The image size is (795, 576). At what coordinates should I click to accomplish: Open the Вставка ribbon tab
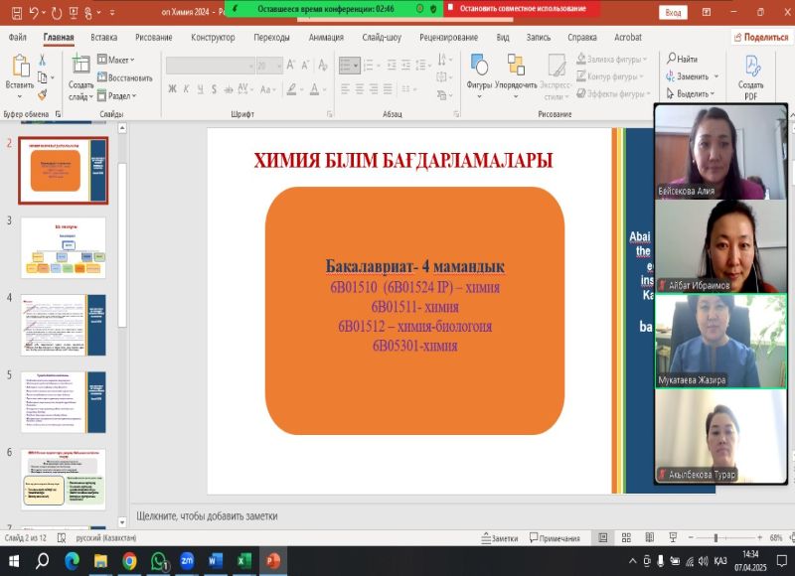coord(103,37)
